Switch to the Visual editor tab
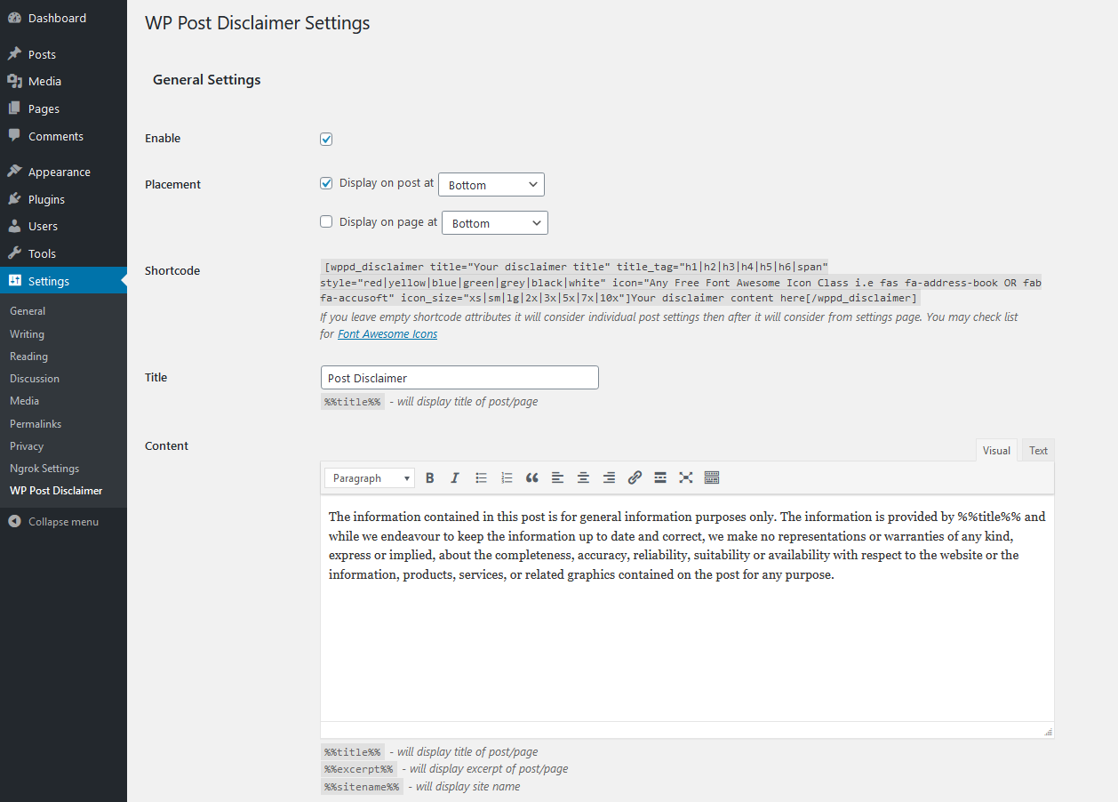Image resolution: width=1118 pixels, height=802 pixels. pos(996,451)
